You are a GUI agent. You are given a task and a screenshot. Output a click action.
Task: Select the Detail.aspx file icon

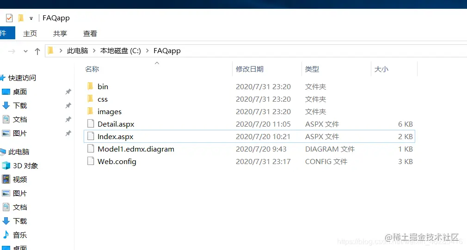91,123
